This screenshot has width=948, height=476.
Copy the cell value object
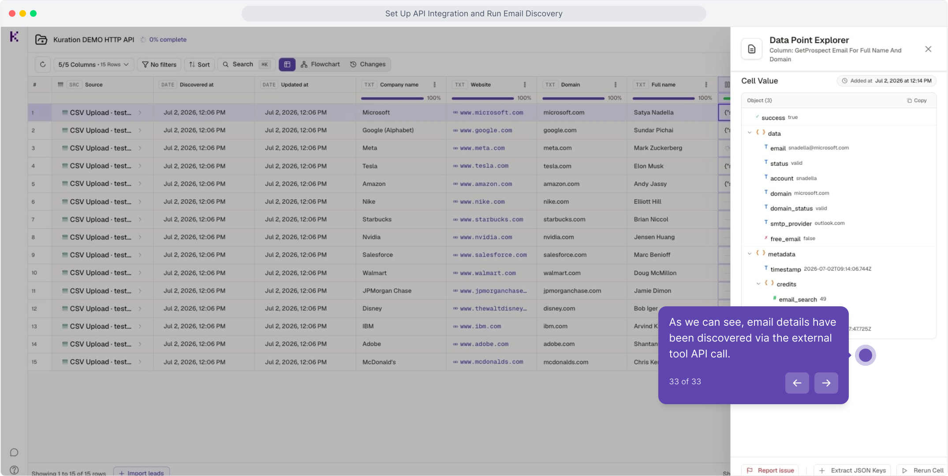coord(917,100)
